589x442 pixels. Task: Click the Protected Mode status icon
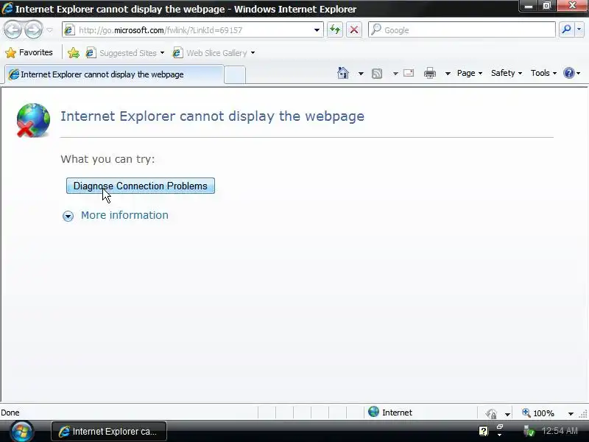click(x=491, y=414)
